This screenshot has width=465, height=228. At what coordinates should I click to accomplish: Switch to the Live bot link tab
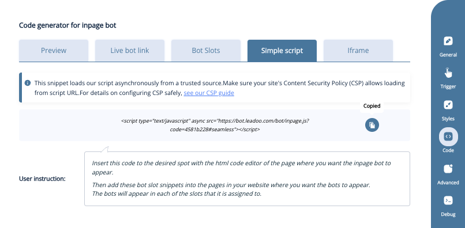[x=130, y=51]
